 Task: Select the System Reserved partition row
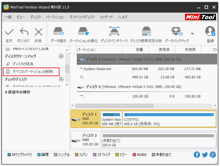click(147, 69)
